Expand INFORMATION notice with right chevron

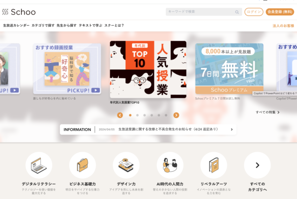[x=232, y=130]
